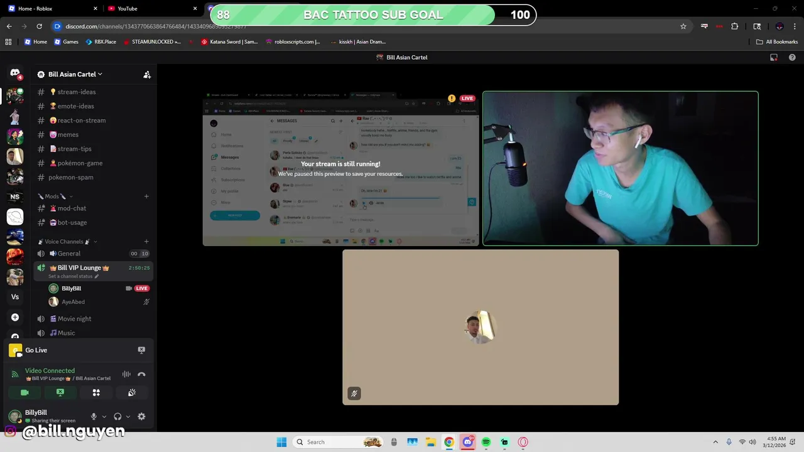Click invite people icon beside server name
Screen dimensions: 804x452
pyautogui.click(x=147, y=74)
